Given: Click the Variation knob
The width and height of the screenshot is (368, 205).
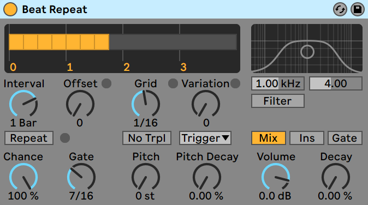Looking at the screenshot, I should [206, 104].
